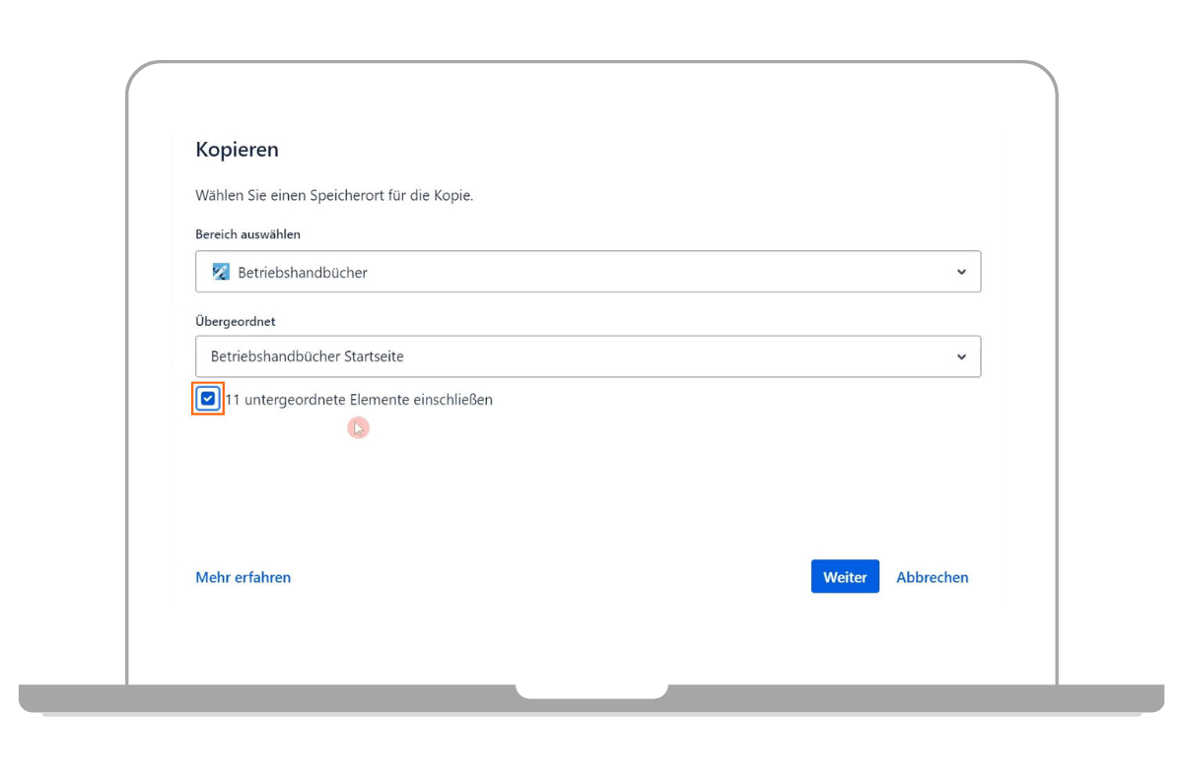The width and height of the screenshot is (1183, 778).
Task: Expand the Übergeordnet parent page dropdown
Action: click(588, 357)
